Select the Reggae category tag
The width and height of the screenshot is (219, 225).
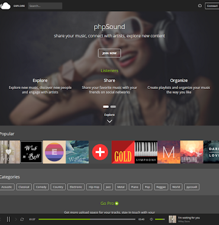click(161, 187)
